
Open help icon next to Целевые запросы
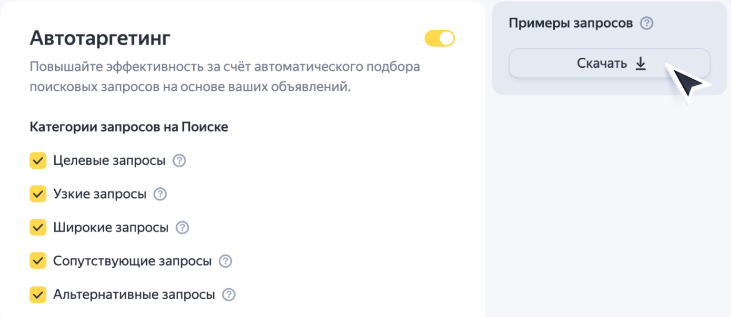pyautogui.click(x=180, y=161)
